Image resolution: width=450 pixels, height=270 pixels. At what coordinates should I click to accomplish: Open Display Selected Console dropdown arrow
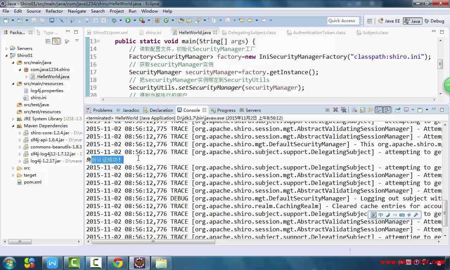coord(413,110)
